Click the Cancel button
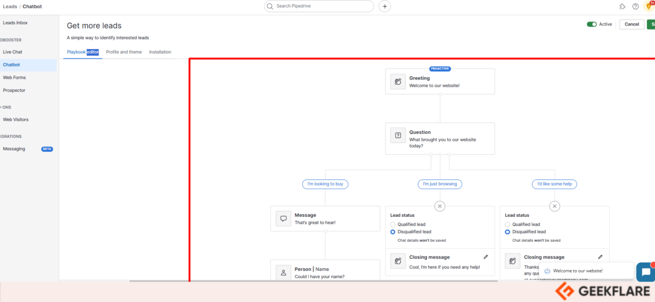Viewport: 655px width, 302px height. point(632,24)
